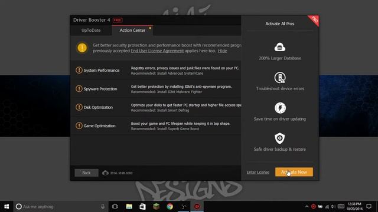The width and height of the screenshot is (378, 212).
Task: Select the Game Optimization row label
Action: click(99, 126)
